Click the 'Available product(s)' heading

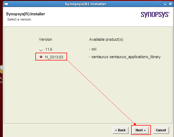click(x=106, y=39)
